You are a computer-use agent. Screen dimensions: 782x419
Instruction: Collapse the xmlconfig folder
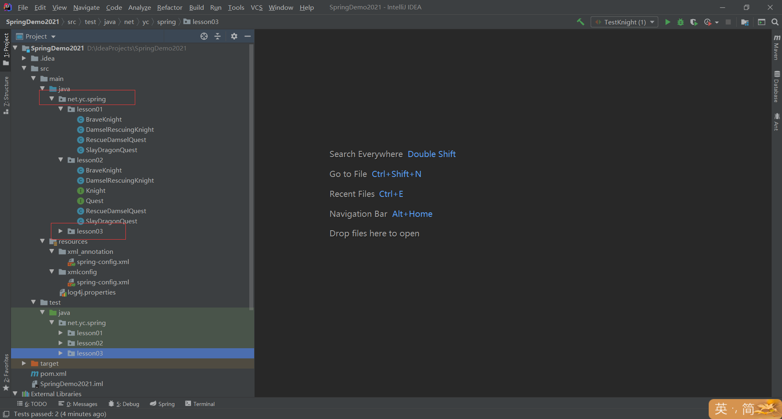click(52, 272)
